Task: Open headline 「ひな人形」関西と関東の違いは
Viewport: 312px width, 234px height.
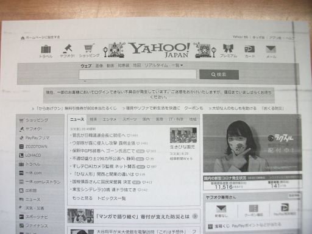Action: pos(103,174)
